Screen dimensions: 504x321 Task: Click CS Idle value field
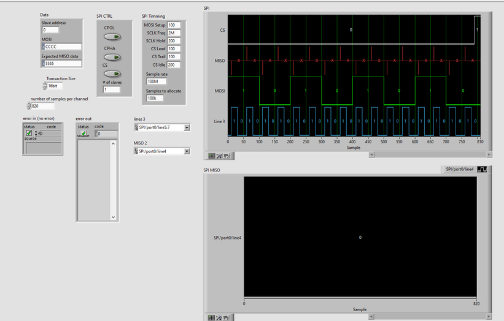click(x=174, y=65)
